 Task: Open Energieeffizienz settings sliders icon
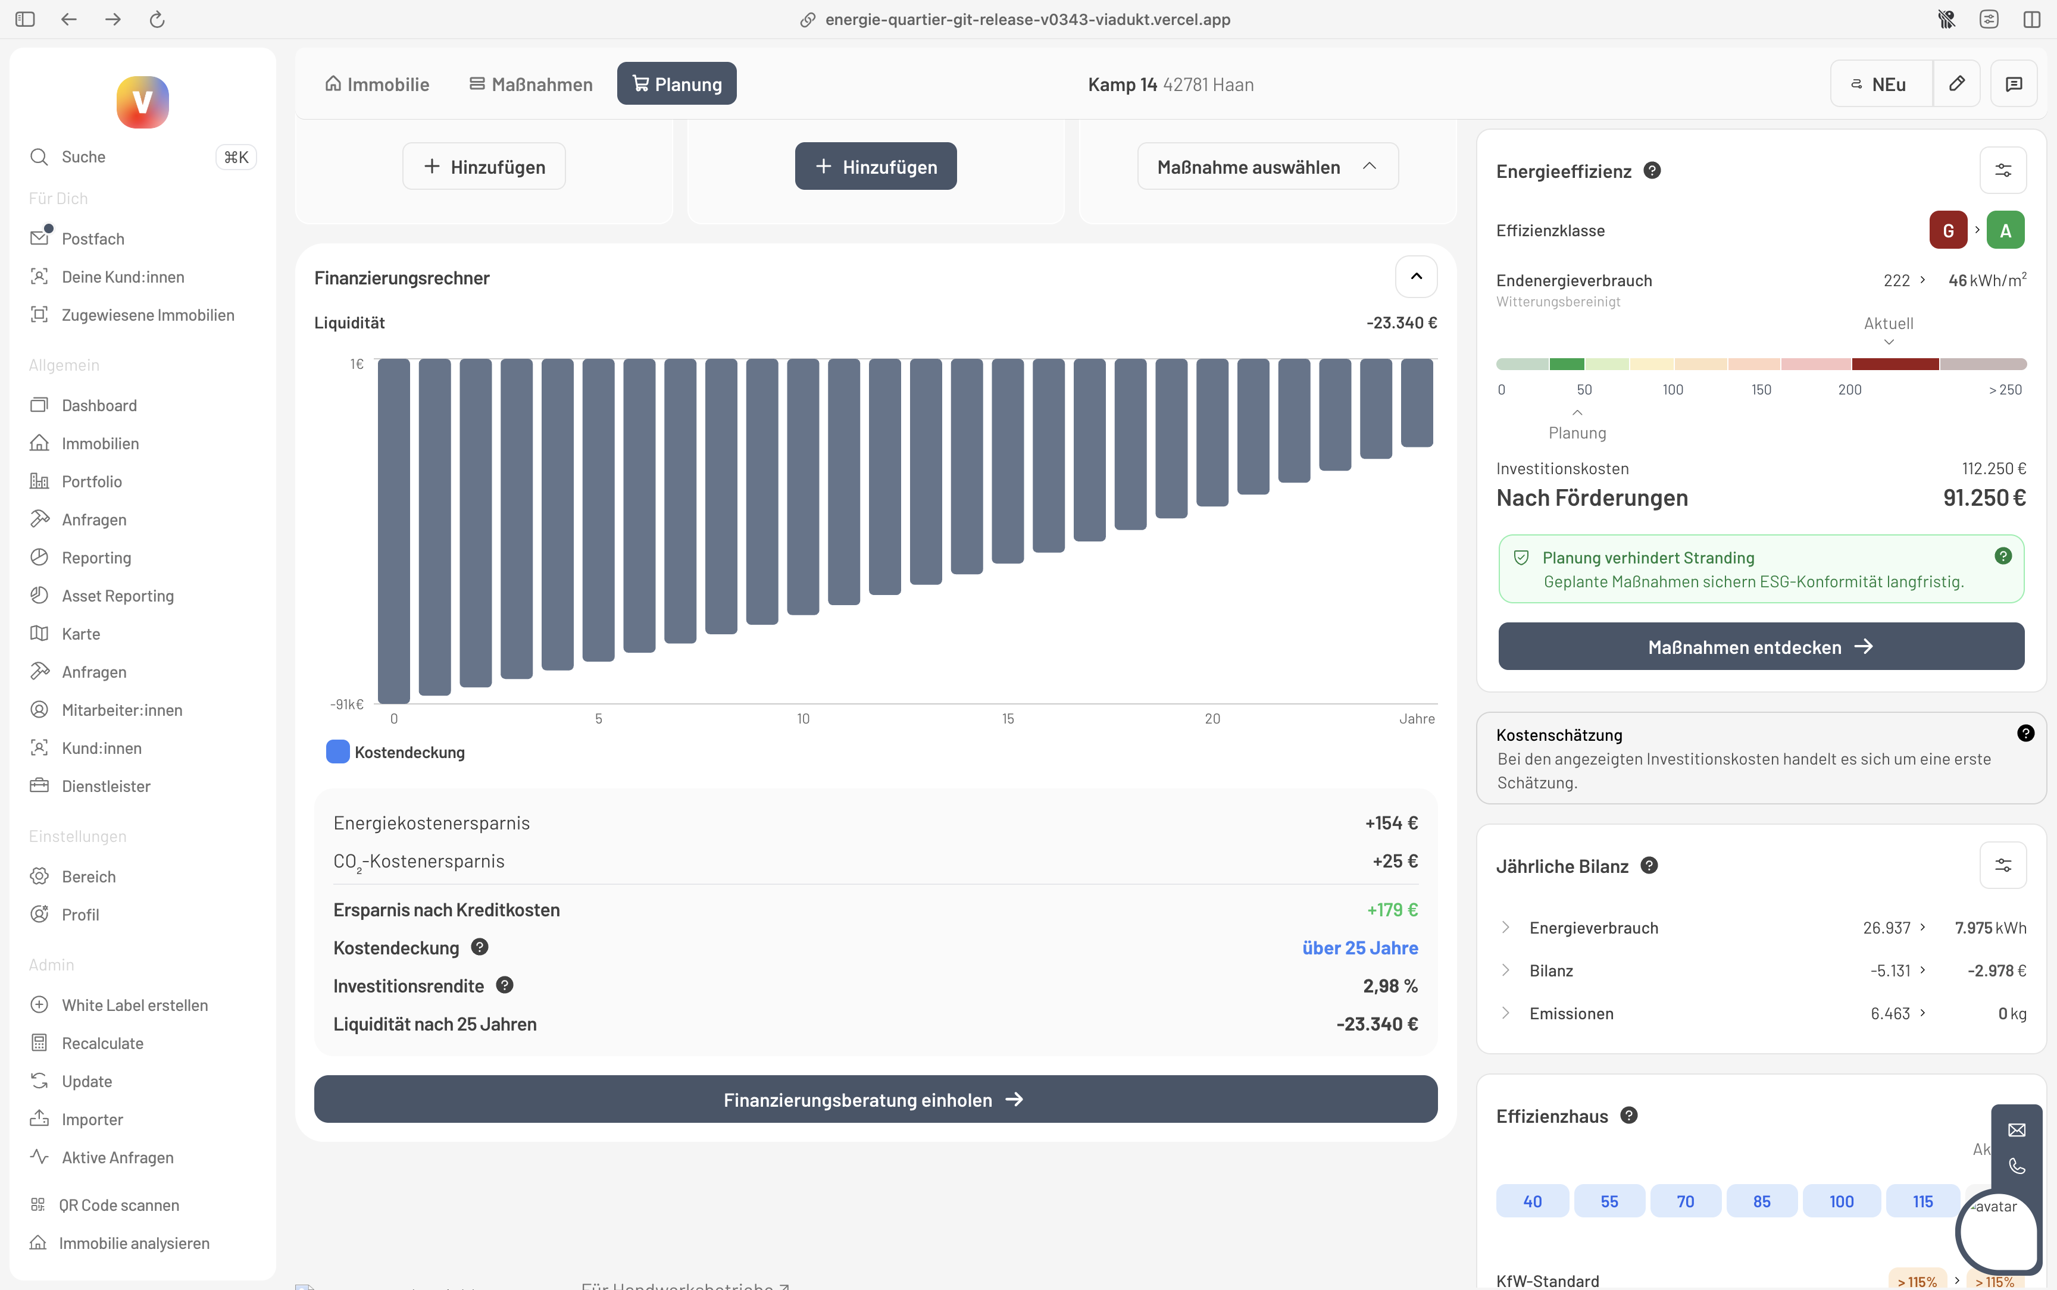[x=2002, y=171]
